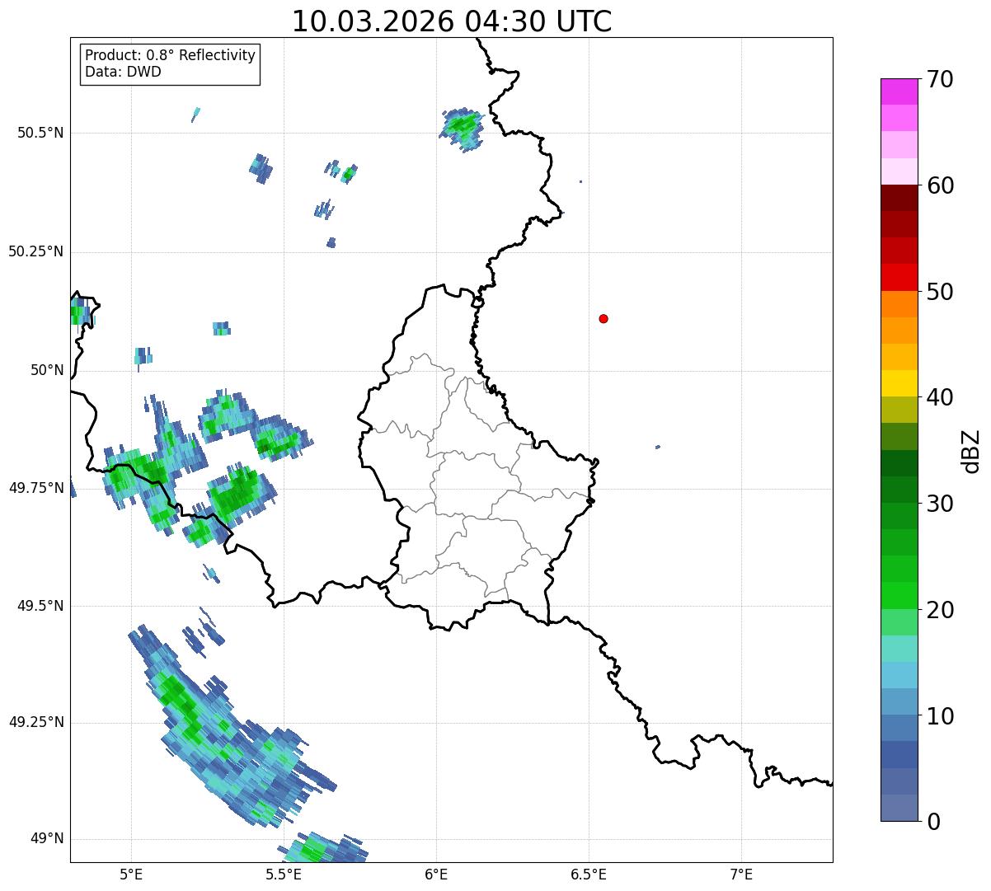Click the '49.5°N' latitude label

coord(40,606)
